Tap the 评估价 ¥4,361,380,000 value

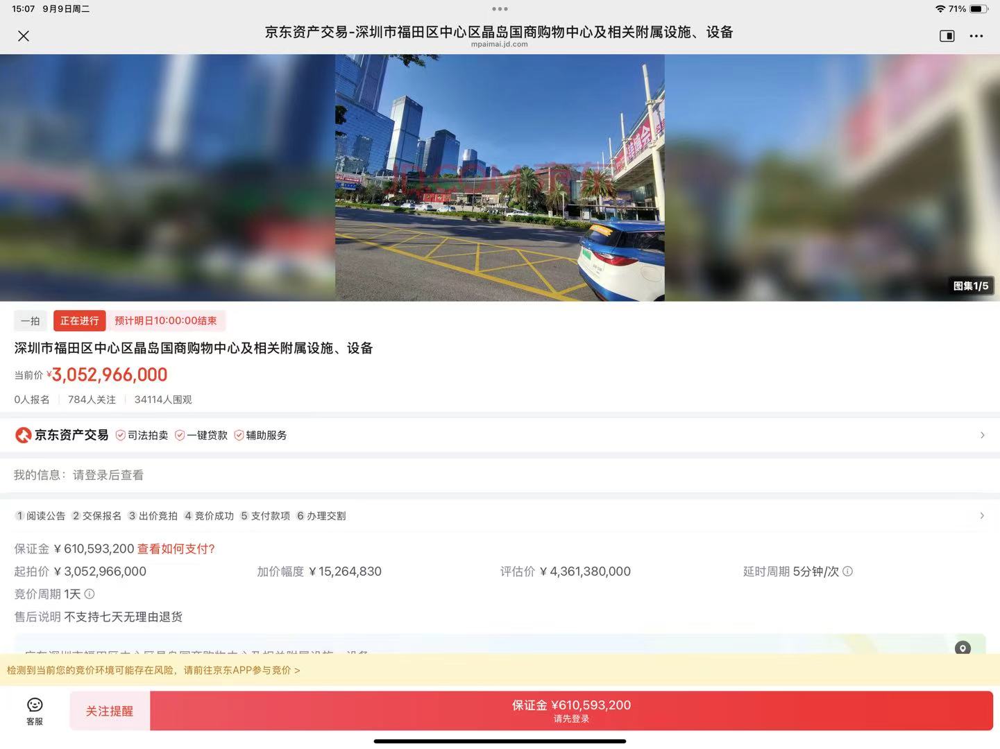click(566, 571)
